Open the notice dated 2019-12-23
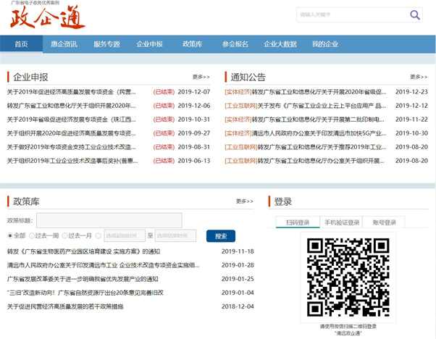The height and width of the screenshot is (339, 436). coord(306,92)
